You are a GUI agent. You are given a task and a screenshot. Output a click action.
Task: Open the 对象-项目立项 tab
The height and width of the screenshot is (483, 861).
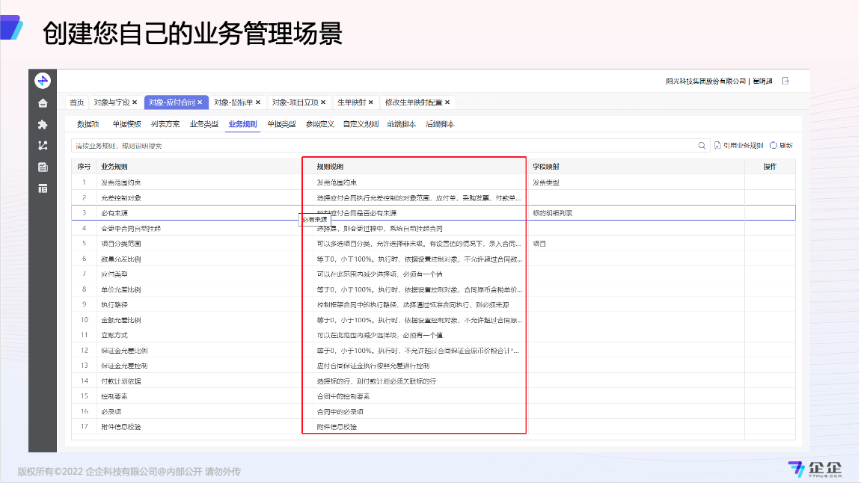coord(295,102)
